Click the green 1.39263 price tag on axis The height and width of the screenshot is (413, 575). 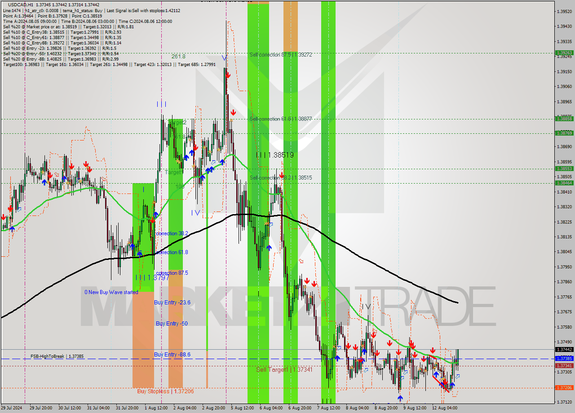coord(564,53)
